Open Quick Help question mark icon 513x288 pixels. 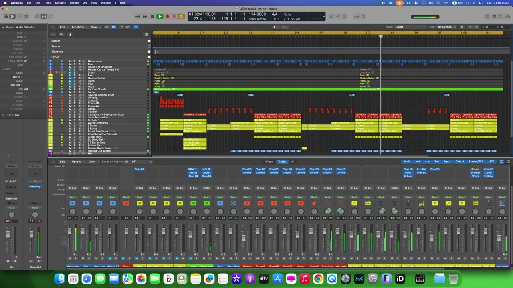coord(19,16)
